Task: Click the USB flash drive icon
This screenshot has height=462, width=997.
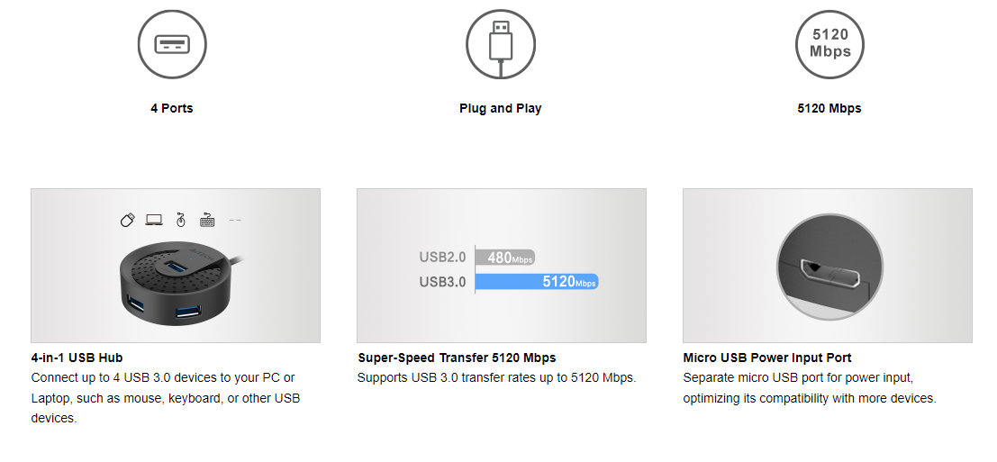Action: point(127,220)
